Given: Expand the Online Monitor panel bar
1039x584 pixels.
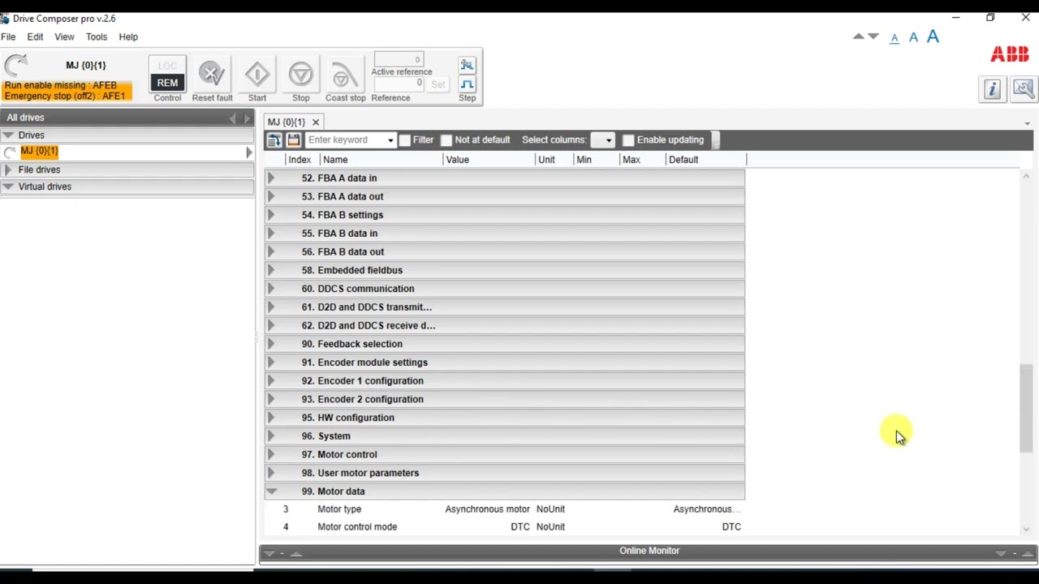Looking at the screenshot, I should pyautogui.click(x=649, y=552).
